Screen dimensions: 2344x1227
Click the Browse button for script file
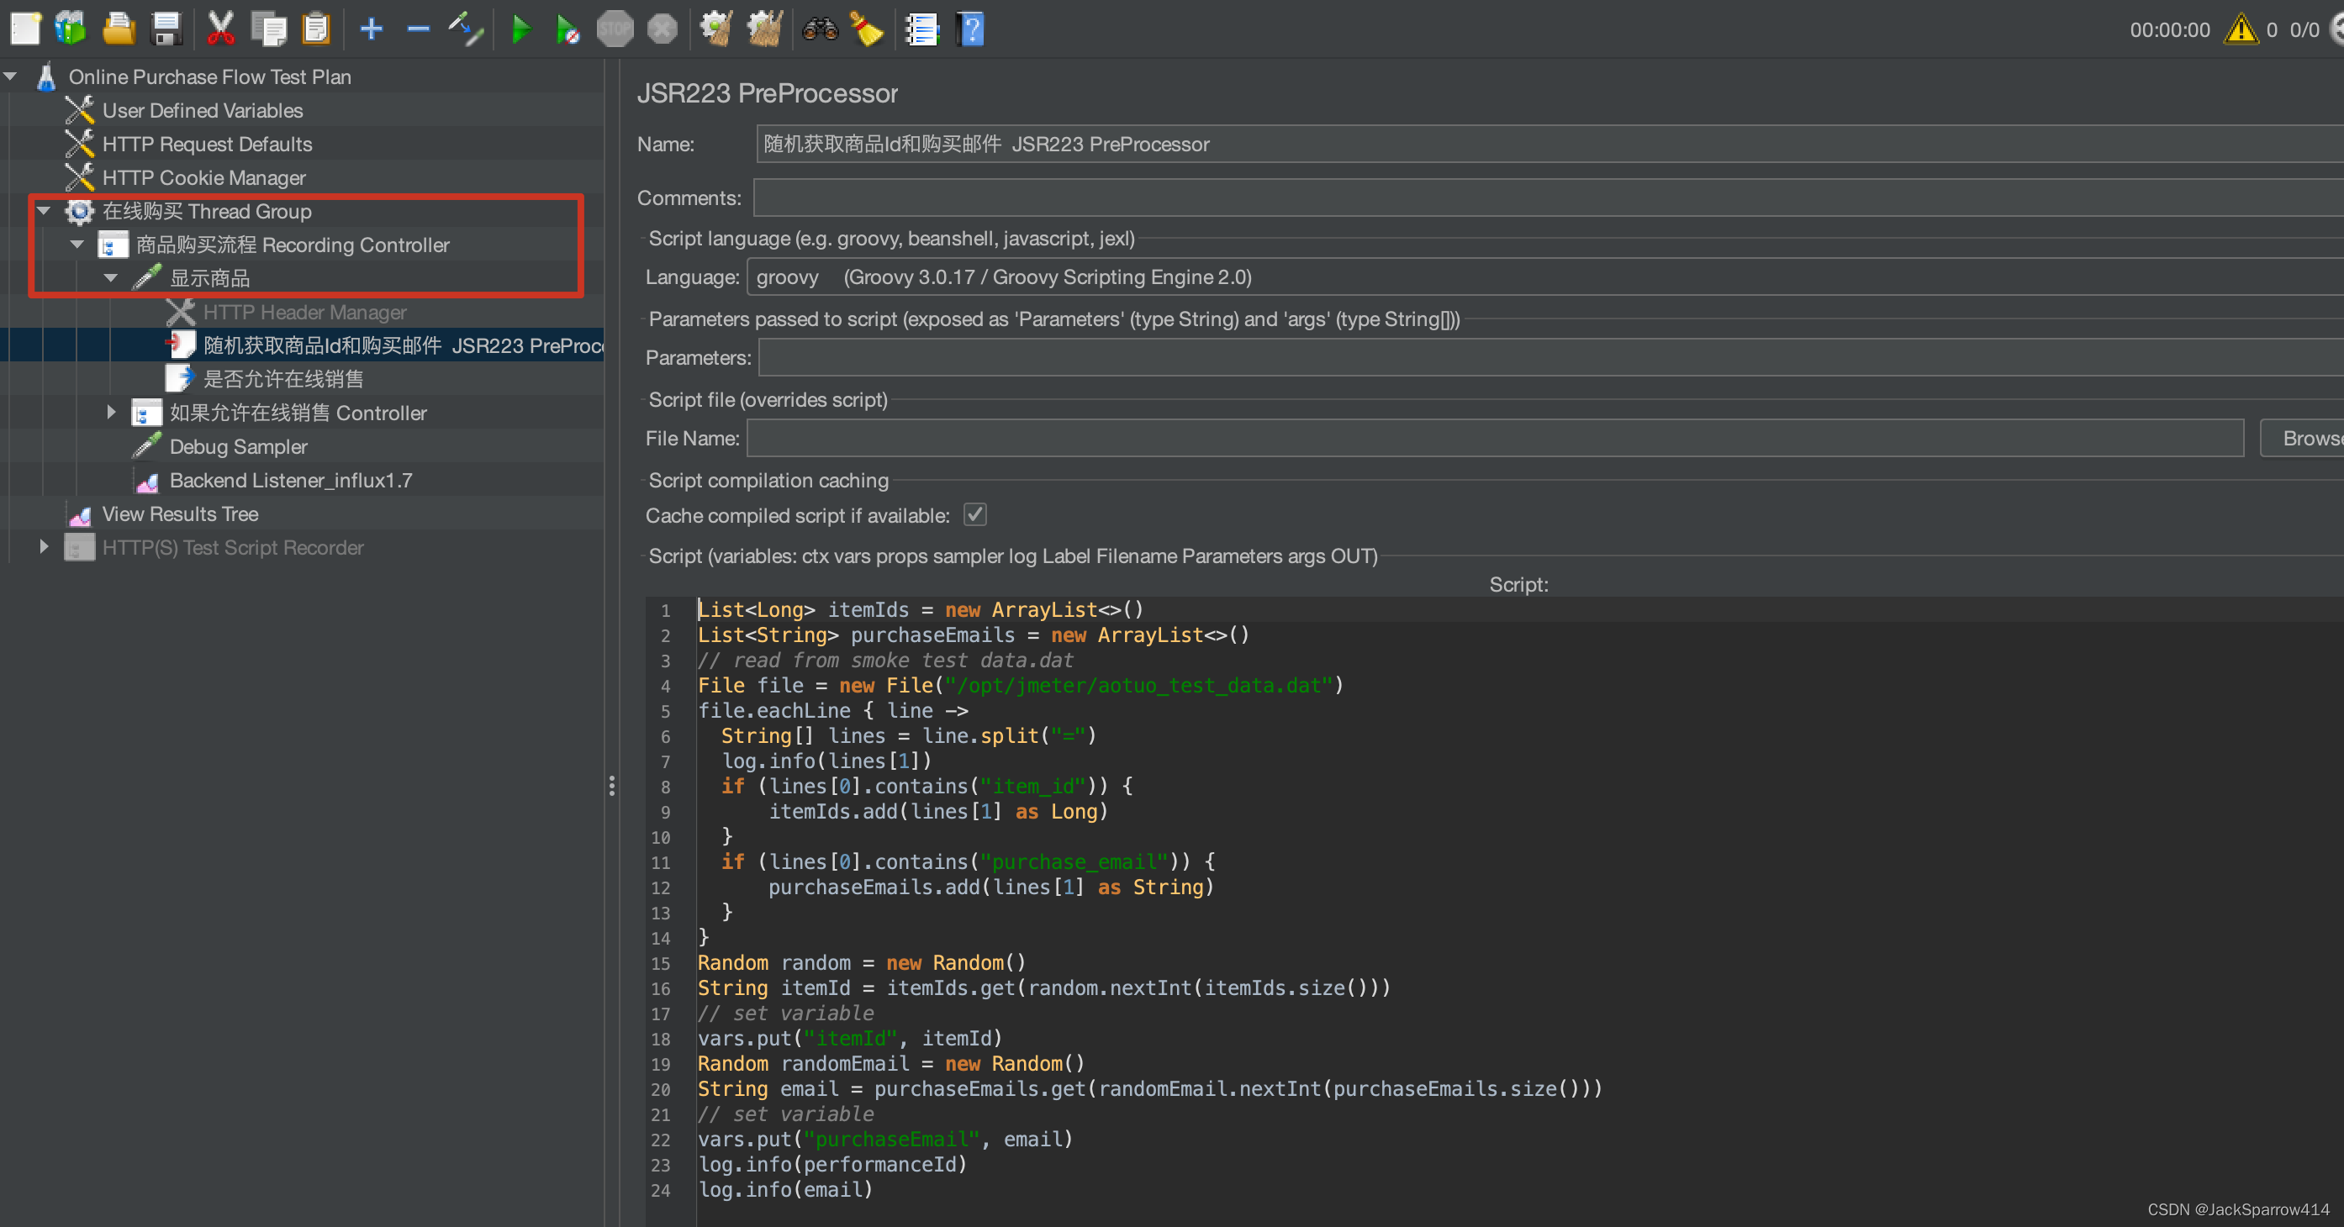click(2303, 439)
